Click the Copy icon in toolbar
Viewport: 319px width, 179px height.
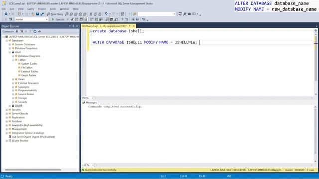click(95, 14)
